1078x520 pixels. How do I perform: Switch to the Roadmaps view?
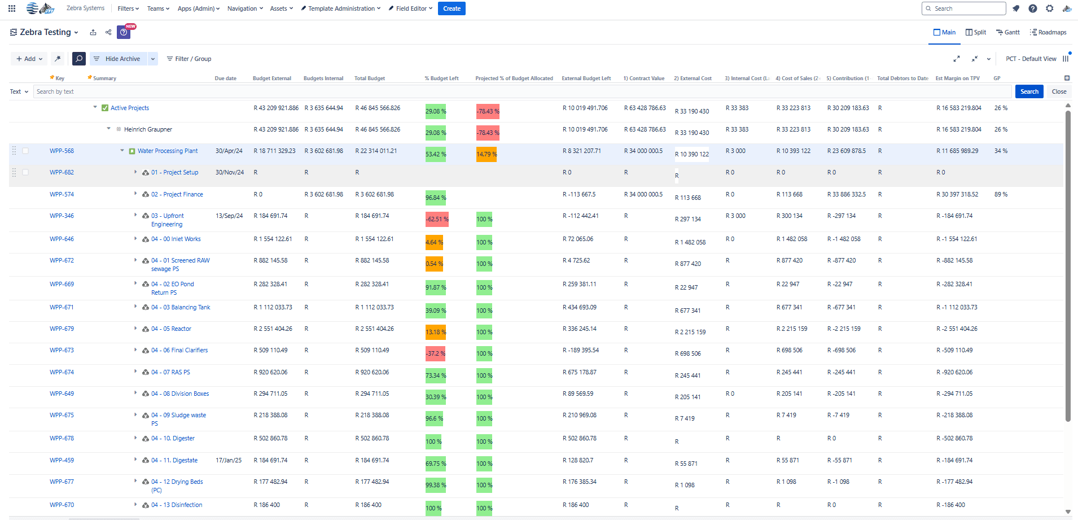(x=1049, y=32)
